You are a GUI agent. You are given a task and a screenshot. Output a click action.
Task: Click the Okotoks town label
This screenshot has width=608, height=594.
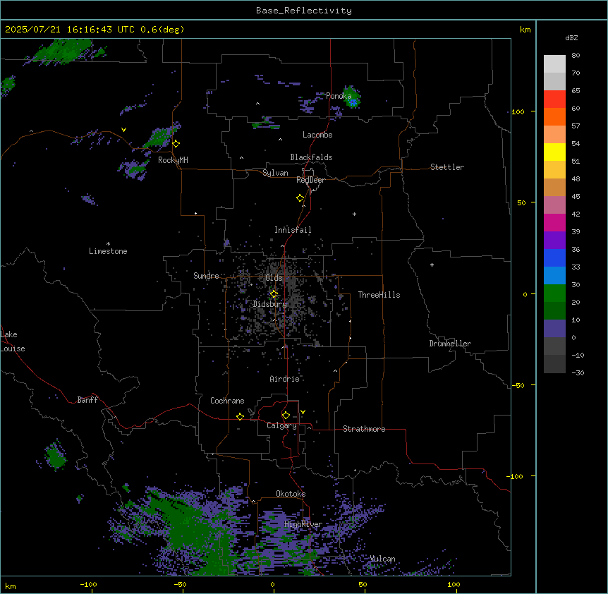click(x=291, y=494)
